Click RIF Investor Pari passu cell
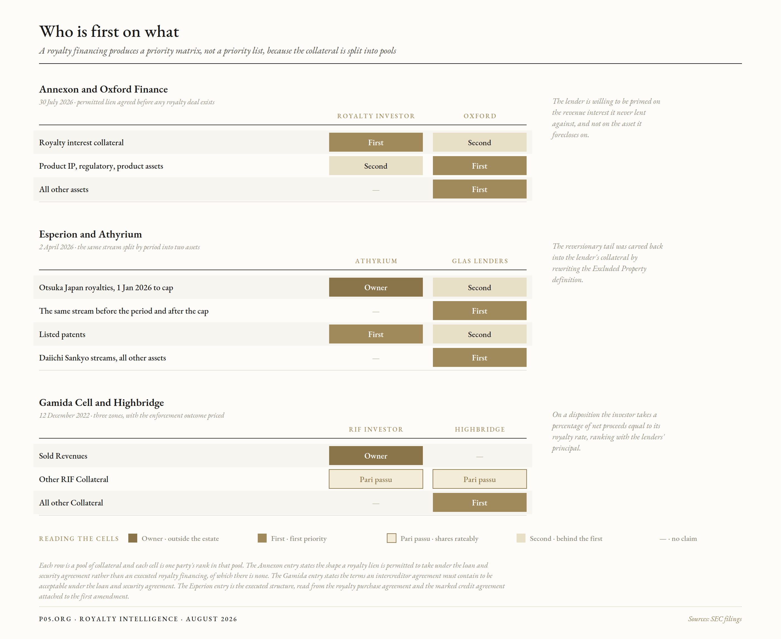781x639 pixels. coord(376,479)
